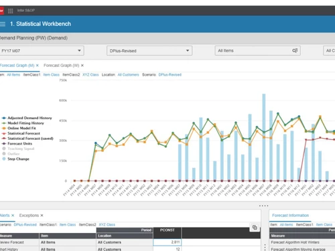Screen dimensions: 335x251
Task: Select the 2,811 cell in PCONST column
Action: coord(167,242)
